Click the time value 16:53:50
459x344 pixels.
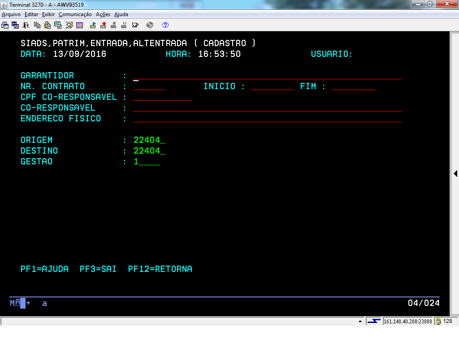click(x=220, y=54)
